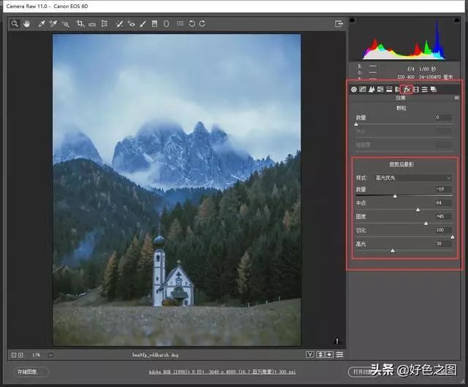Pick the White Balance eyedropper tool

tap(42, 23)
